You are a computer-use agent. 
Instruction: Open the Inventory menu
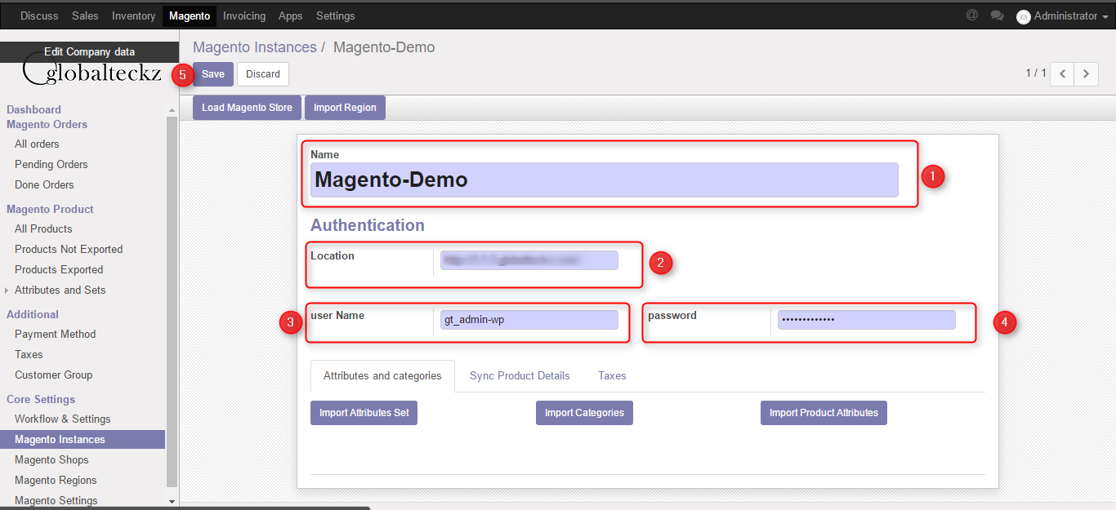133,16
